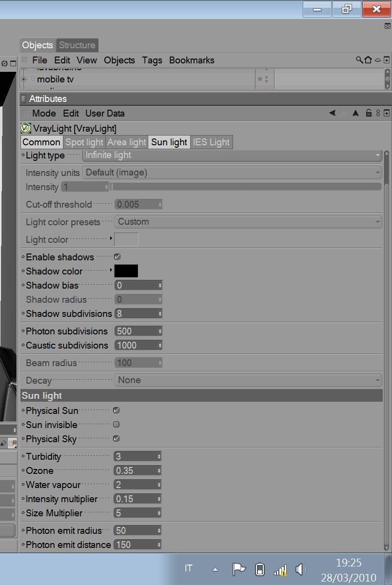
Task: Expand the mobile tv tree item
Action: [23, 79]
